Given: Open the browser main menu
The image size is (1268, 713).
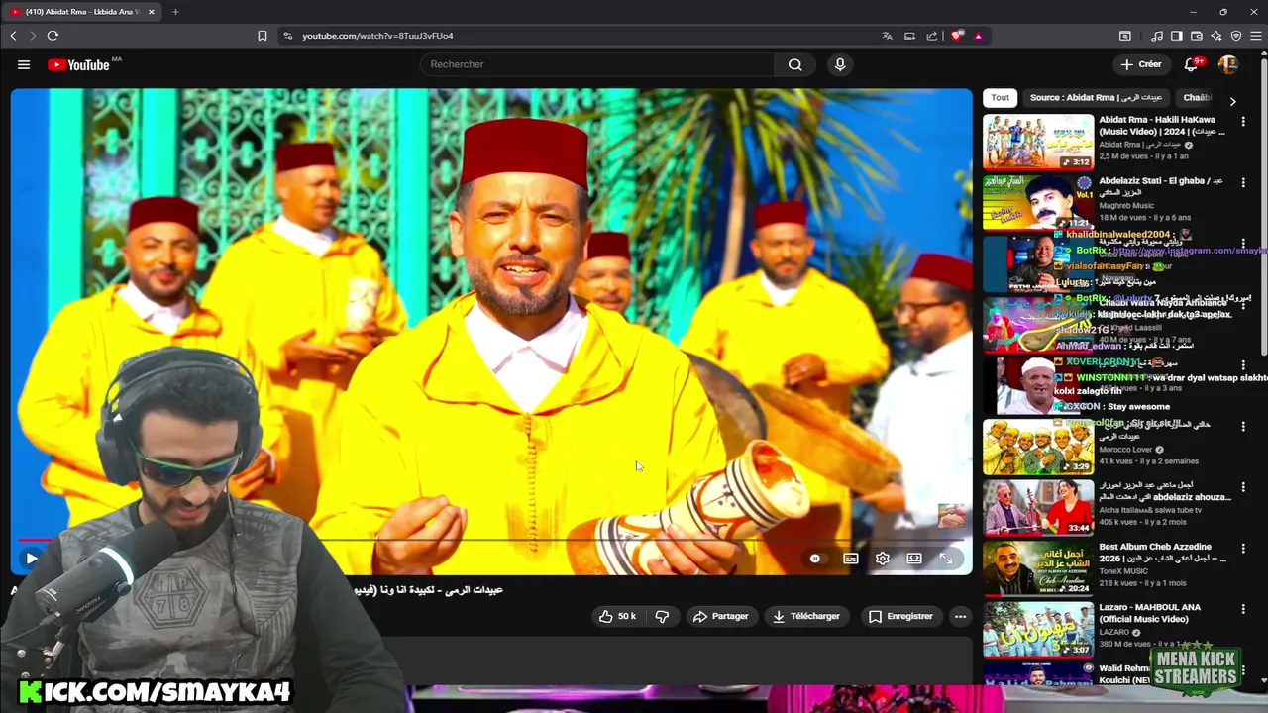Looking at the screenshot, I should pos(1256,36).
